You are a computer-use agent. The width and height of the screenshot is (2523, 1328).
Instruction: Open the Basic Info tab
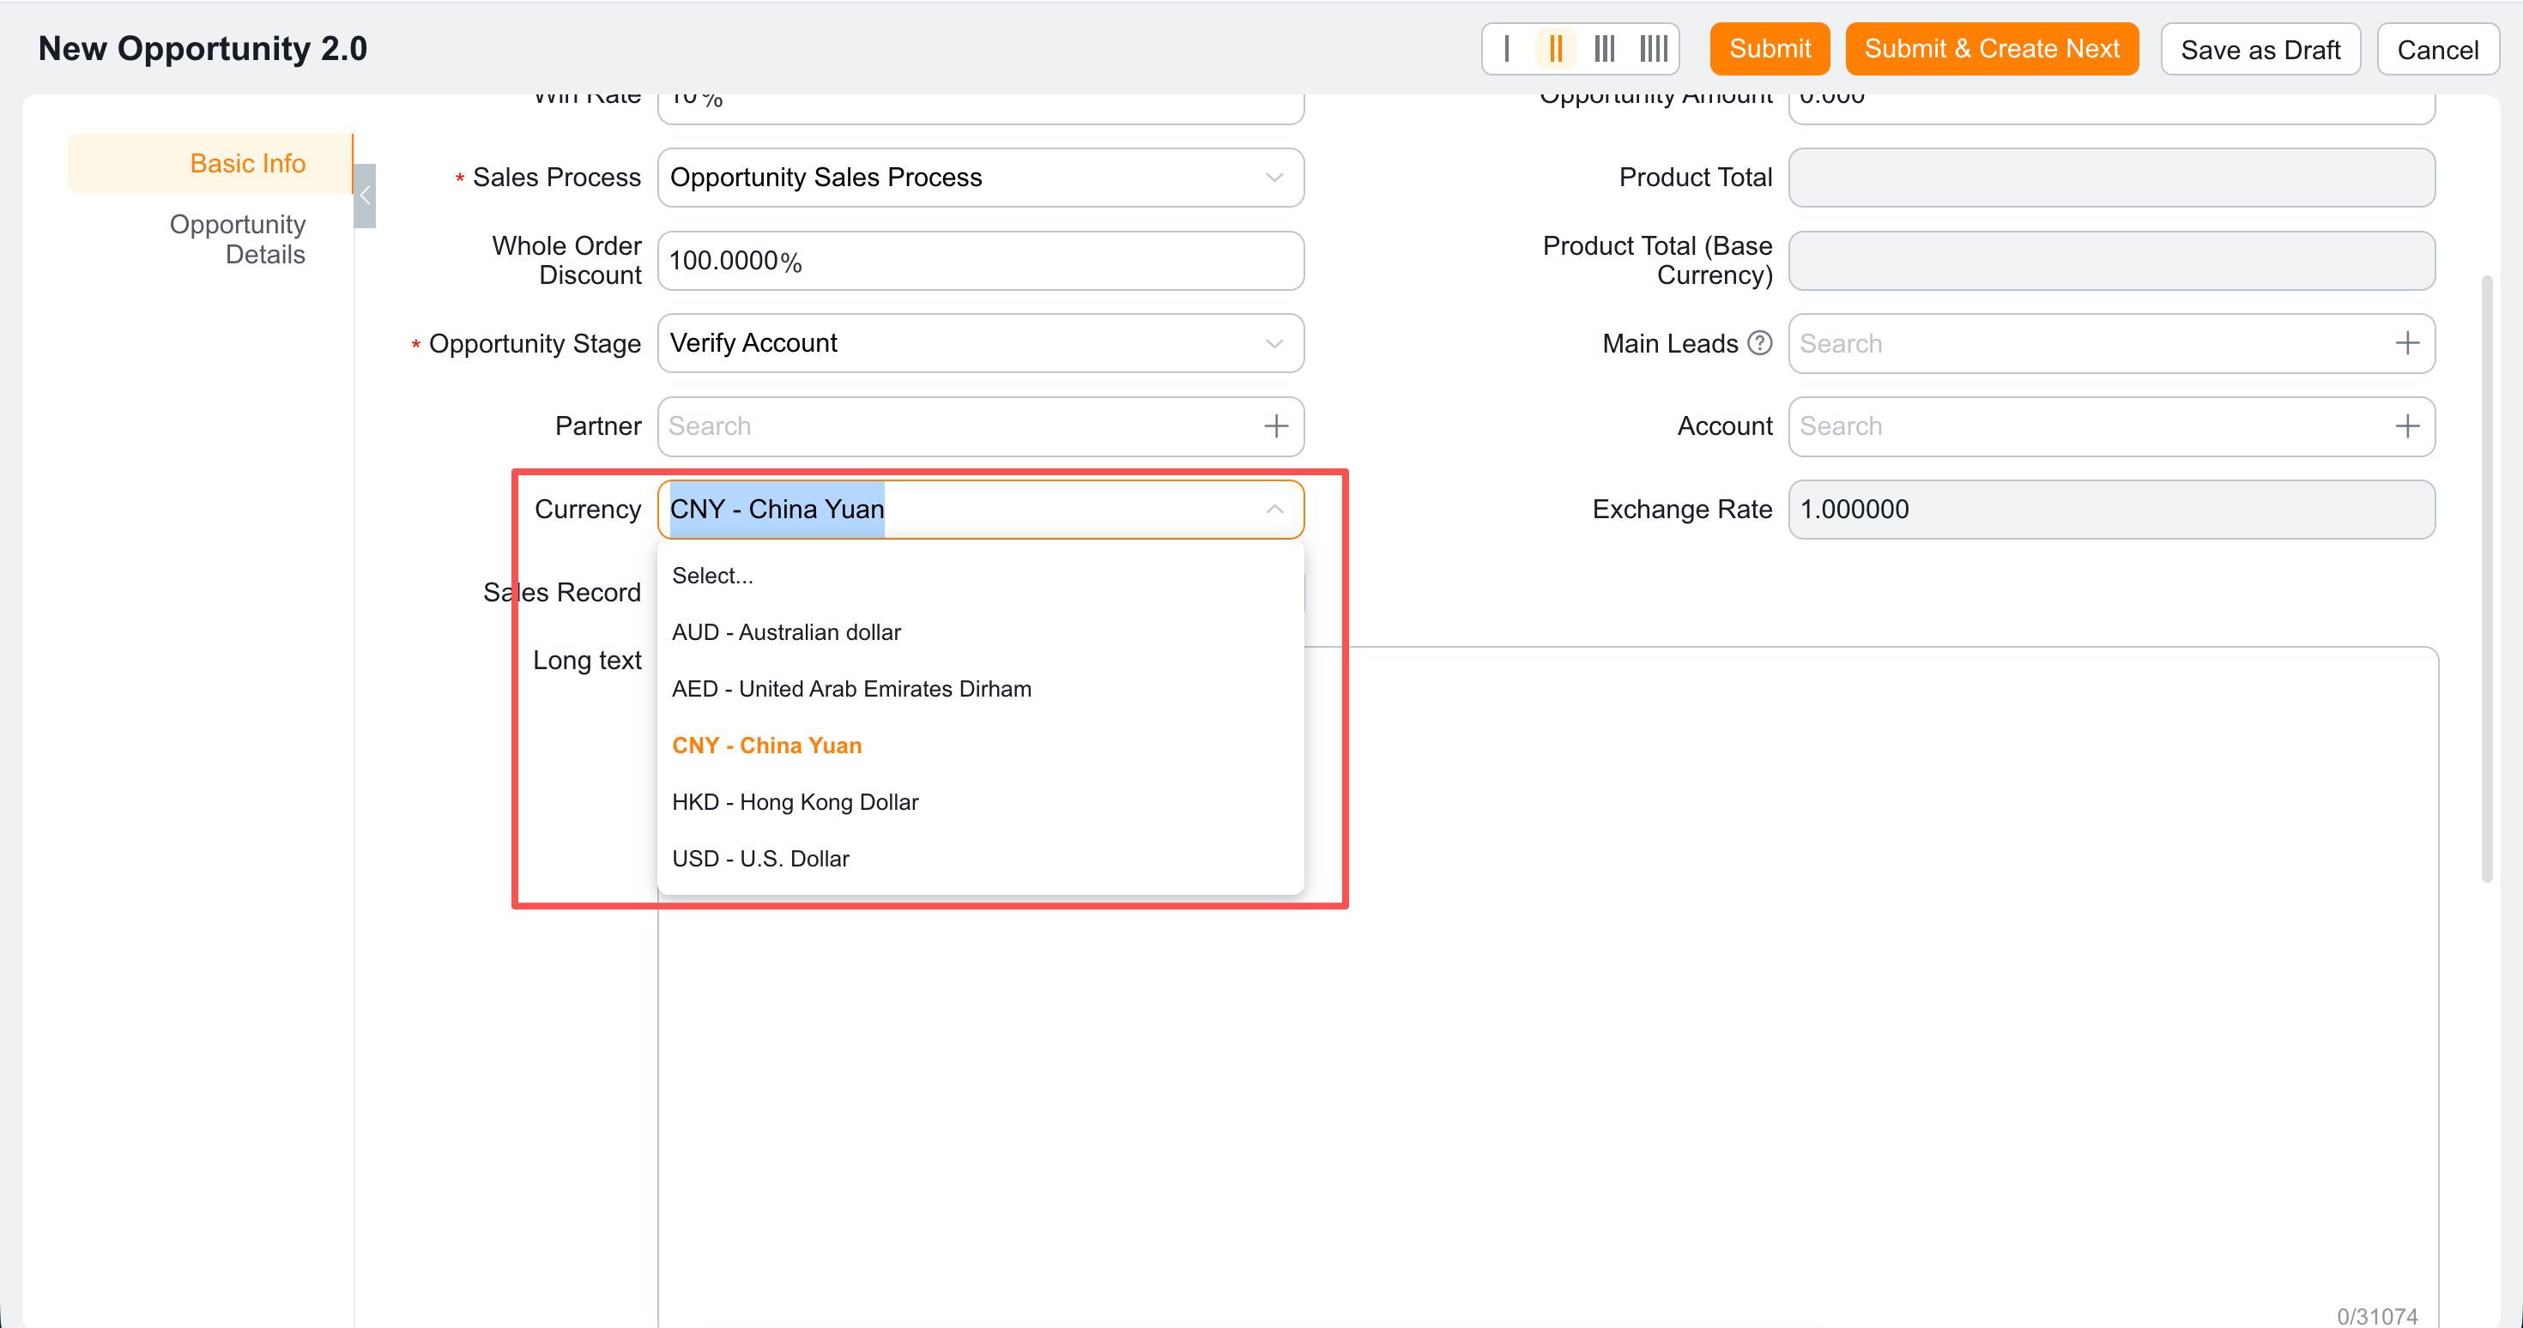click(x=210, y=164)
